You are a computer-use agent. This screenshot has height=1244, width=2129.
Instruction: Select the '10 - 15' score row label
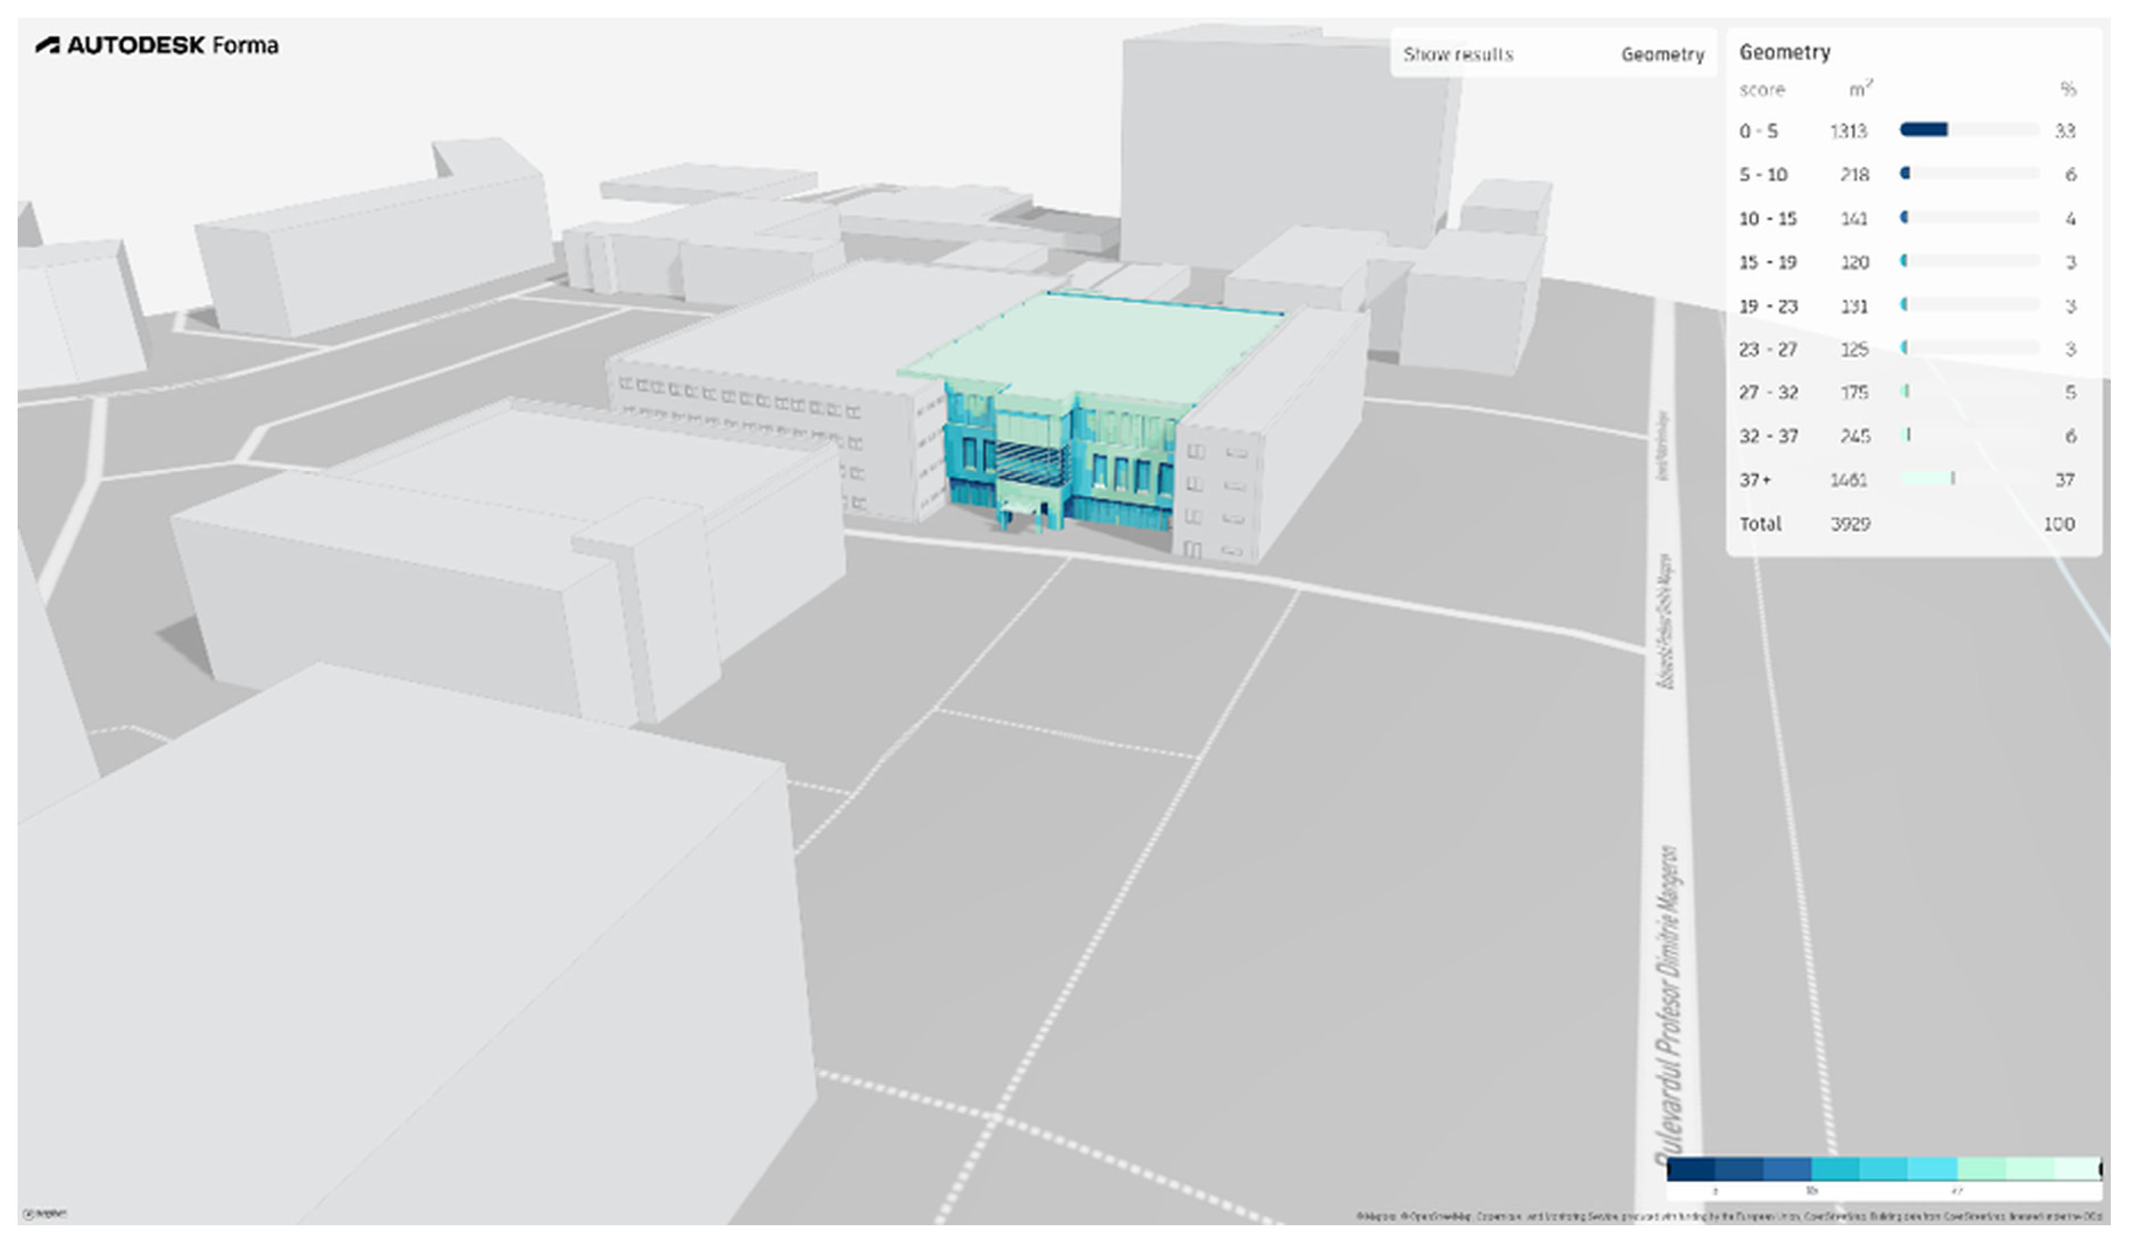[x=1768, y=218]
